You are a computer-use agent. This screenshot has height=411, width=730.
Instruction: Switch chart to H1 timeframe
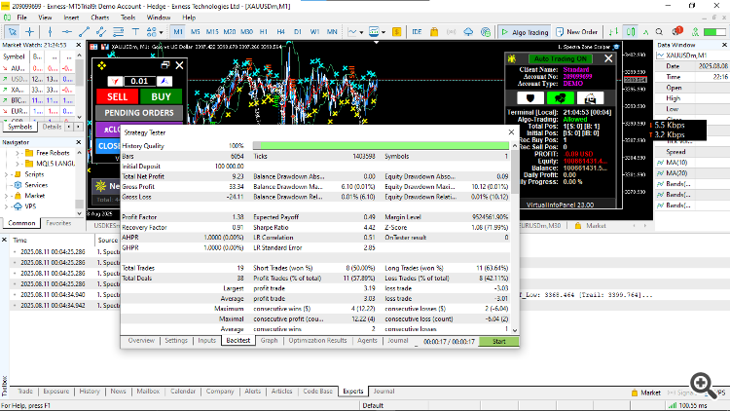click(264, 32)
